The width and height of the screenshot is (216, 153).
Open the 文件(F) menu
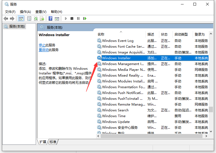coord(10,12)
